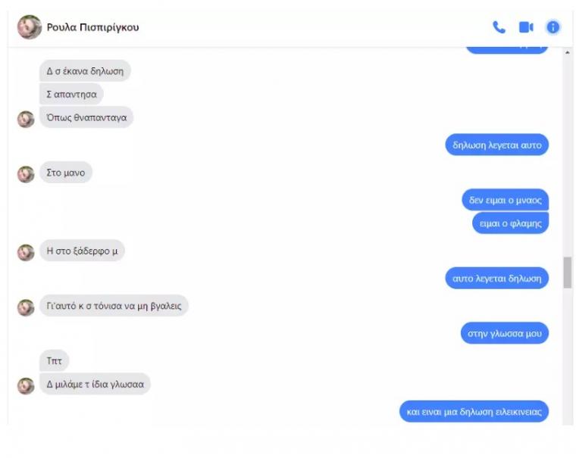The width and height of the screenshot is (576, 458).
Task: Start a video call with camera icon
Action: click(x=526, y=27)
